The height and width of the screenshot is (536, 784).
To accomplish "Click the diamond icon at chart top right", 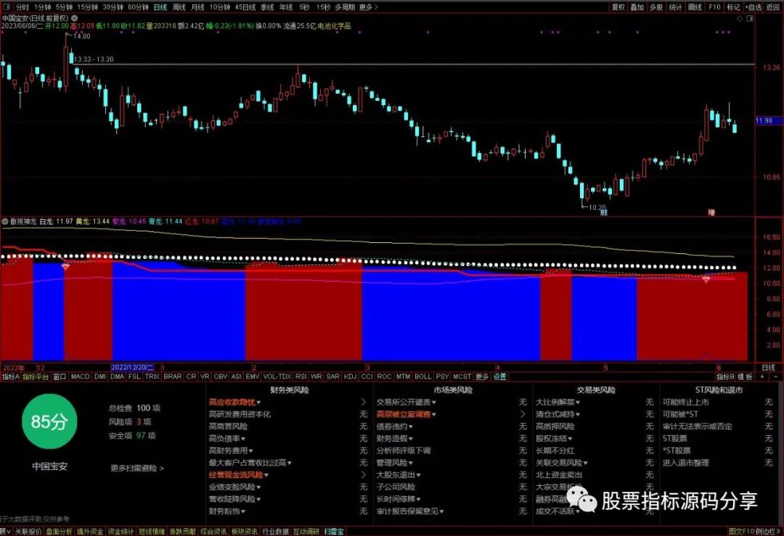I will coord(740,18).
